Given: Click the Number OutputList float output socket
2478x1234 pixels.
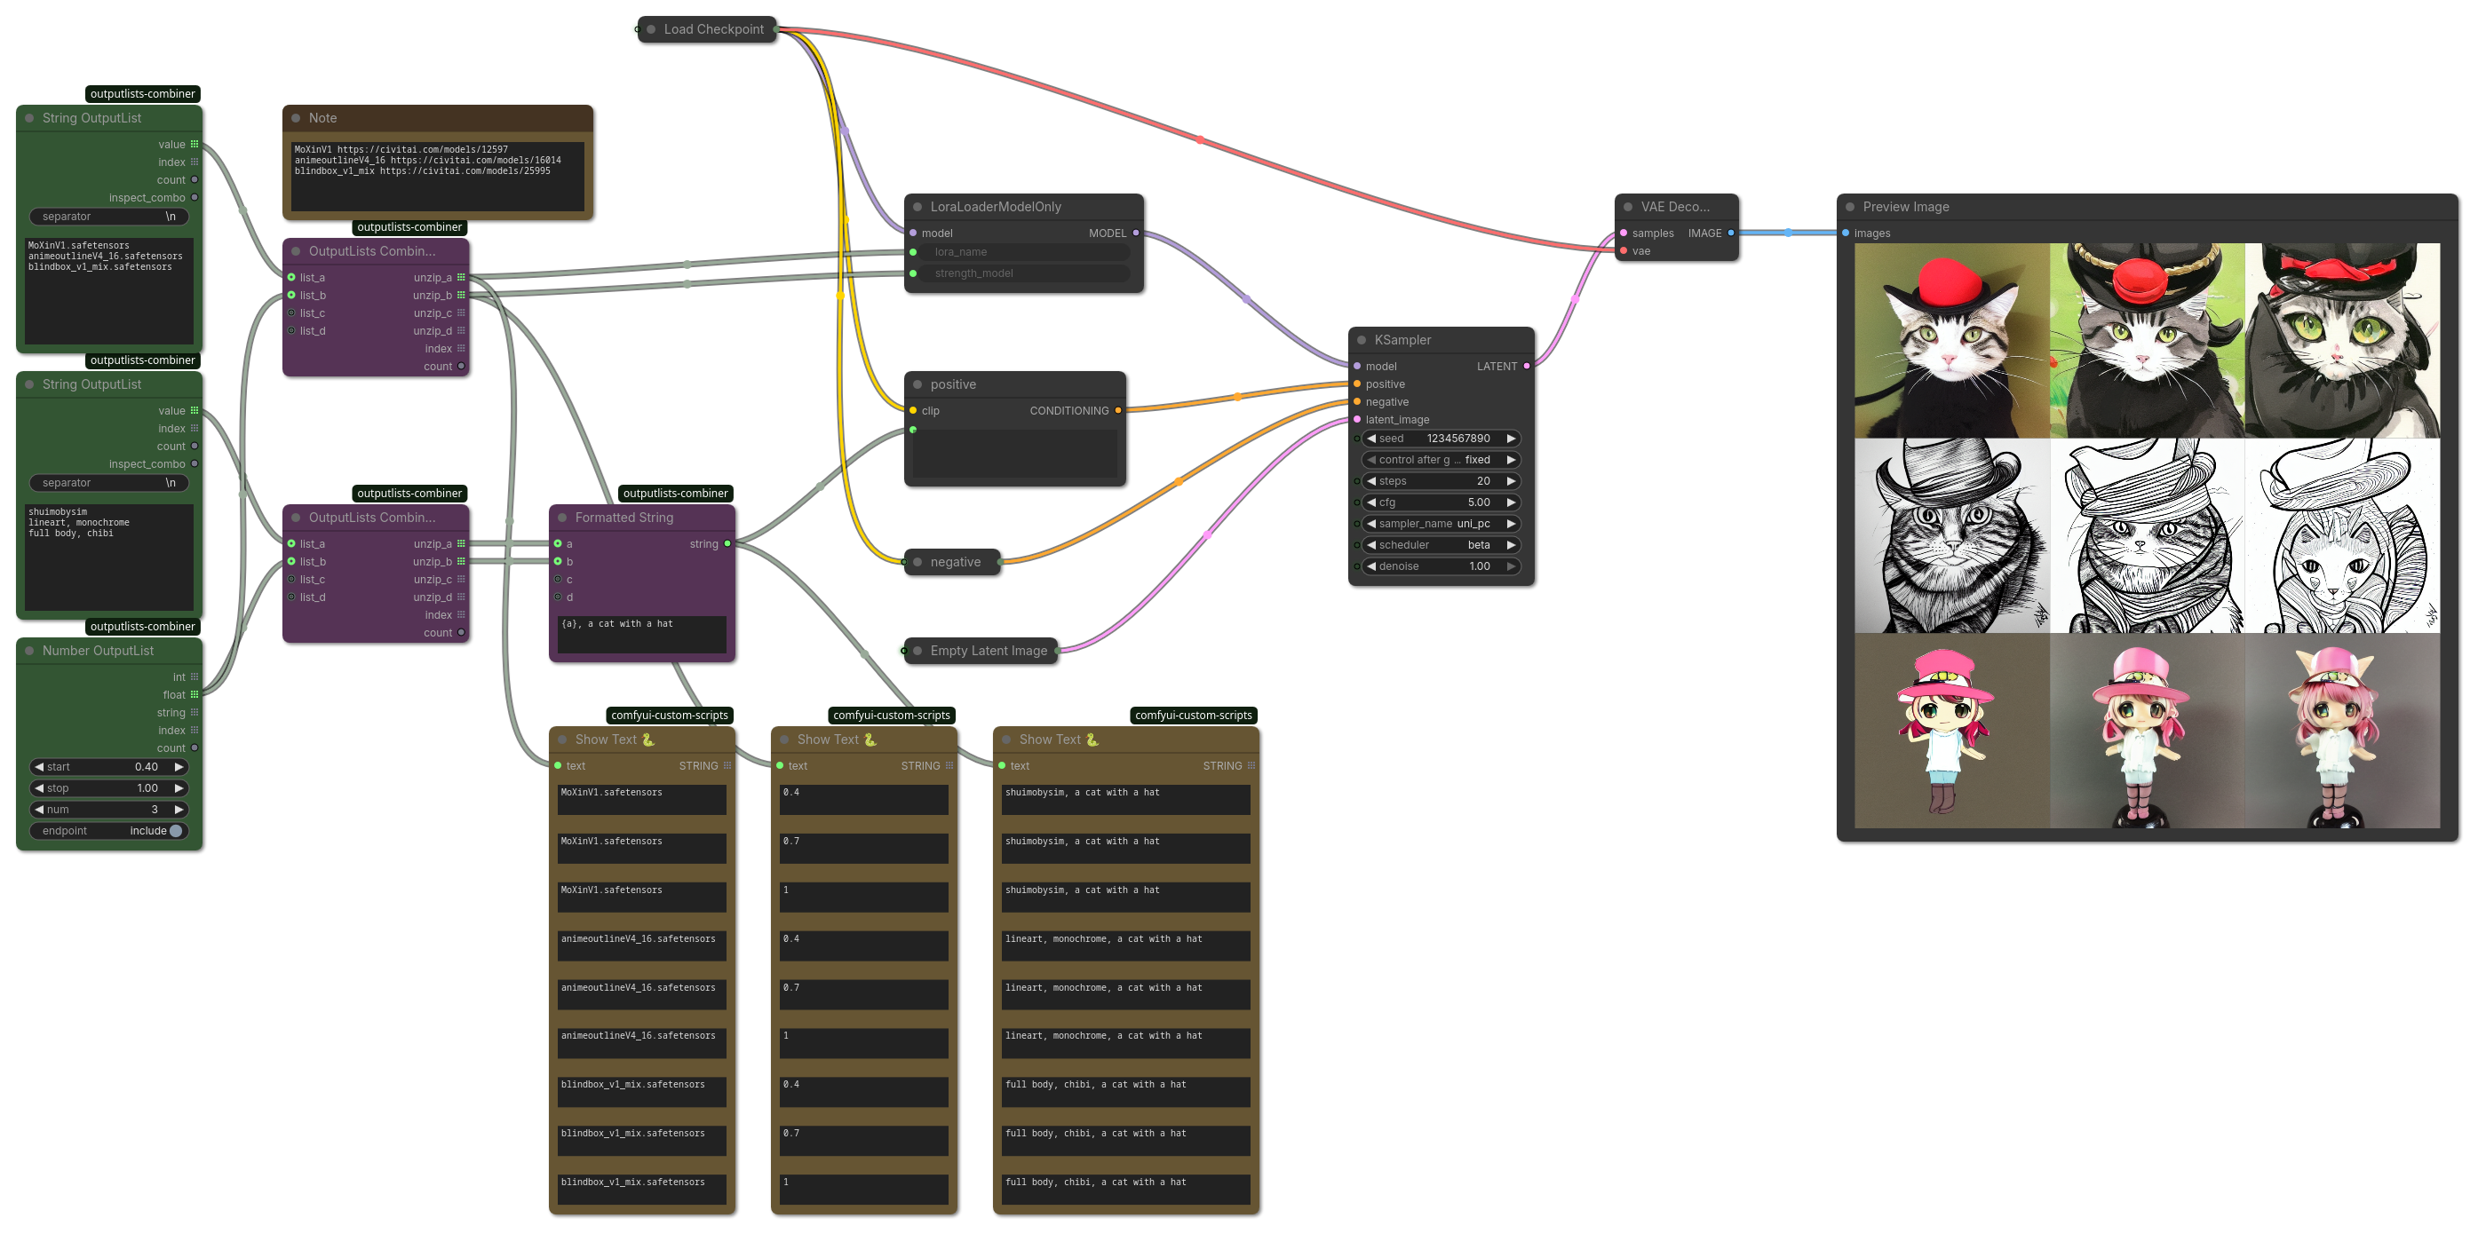Looking at the screenshot, I should [x=195, y=694].
